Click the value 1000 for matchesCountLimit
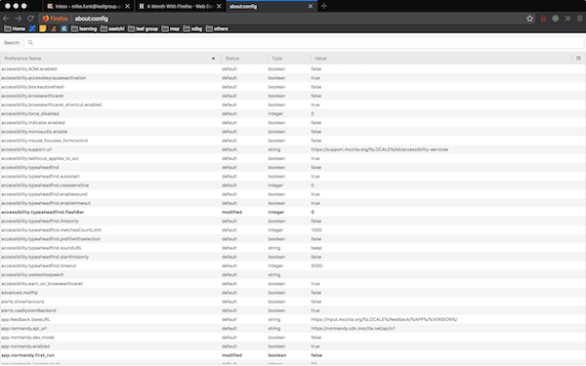 (x=316, y=230)
